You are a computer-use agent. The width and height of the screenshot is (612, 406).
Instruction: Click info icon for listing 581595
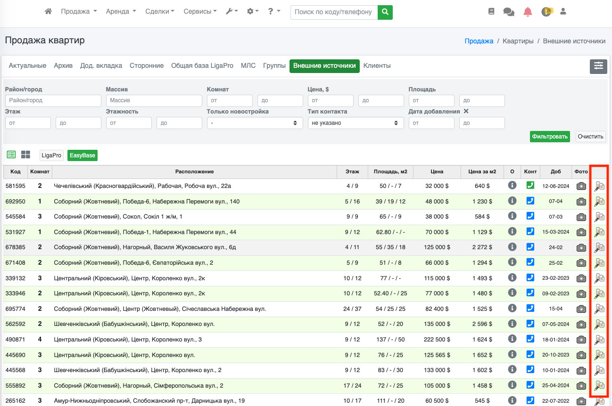512,186
